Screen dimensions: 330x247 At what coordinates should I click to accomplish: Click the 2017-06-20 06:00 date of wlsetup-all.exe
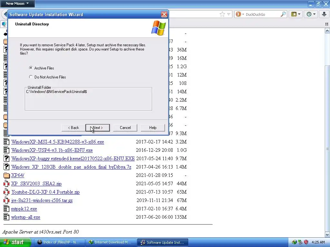tap(154, 217)
